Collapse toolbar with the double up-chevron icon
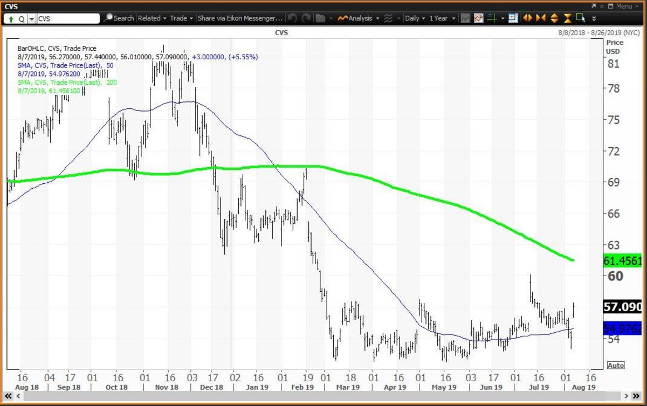The width and height of the screenshot is (647, 406). pos(602,6)
